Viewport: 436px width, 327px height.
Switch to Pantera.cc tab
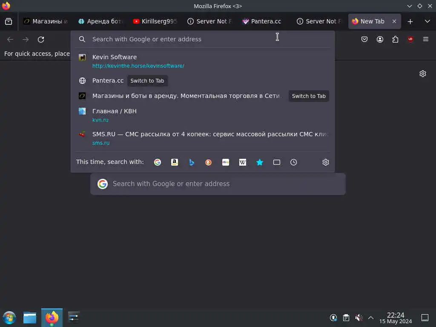[264, 21]
